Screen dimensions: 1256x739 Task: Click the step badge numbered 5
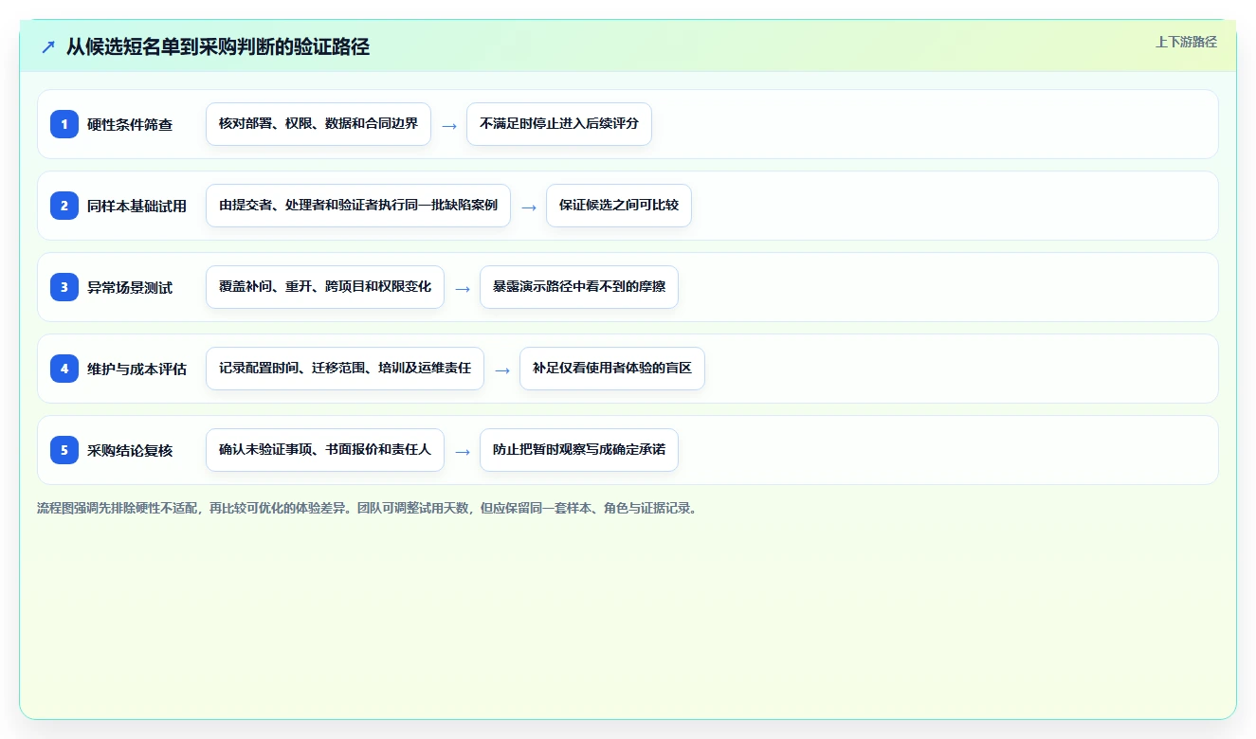point(64,449)
